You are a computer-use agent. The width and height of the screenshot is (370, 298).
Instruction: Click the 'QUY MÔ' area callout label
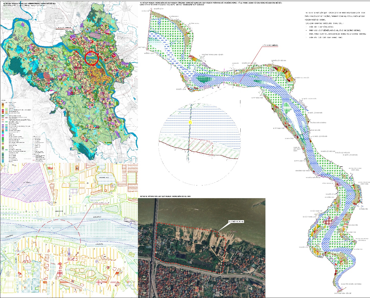coord(236,222)
